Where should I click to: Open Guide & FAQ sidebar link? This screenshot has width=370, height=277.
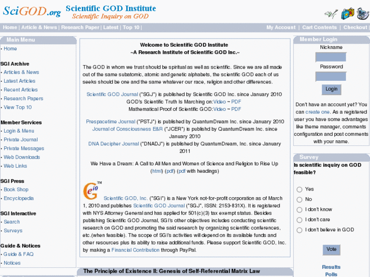coord(18,254)
